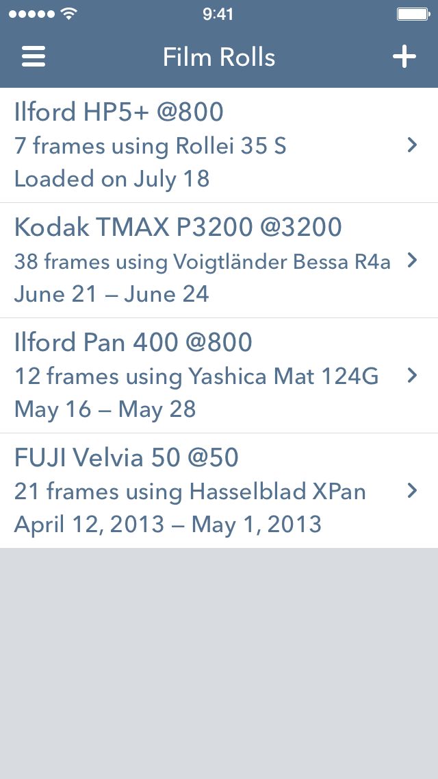
Task: Select the Film Rolls title bar
Action: point(218,56)
